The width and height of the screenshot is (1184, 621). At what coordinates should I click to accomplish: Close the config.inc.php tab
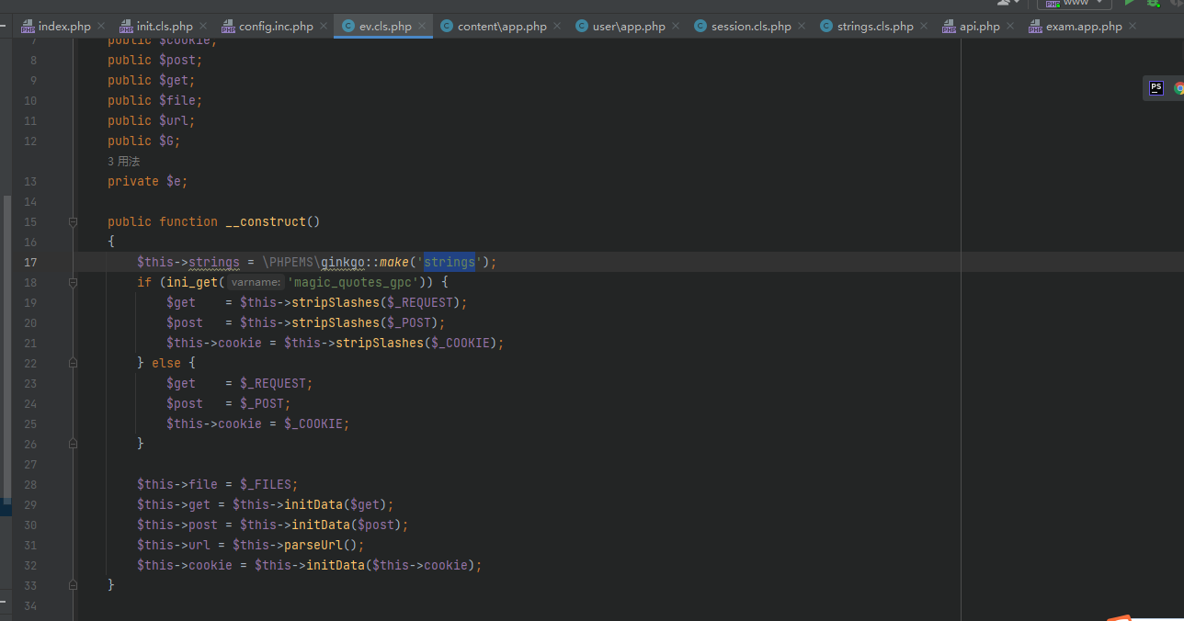[x=323, y=27]
